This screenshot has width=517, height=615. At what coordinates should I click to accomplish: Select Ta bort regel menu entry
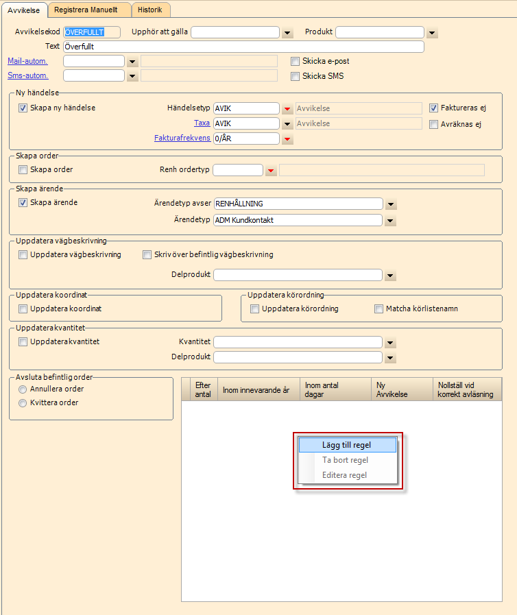click(347, 459)
